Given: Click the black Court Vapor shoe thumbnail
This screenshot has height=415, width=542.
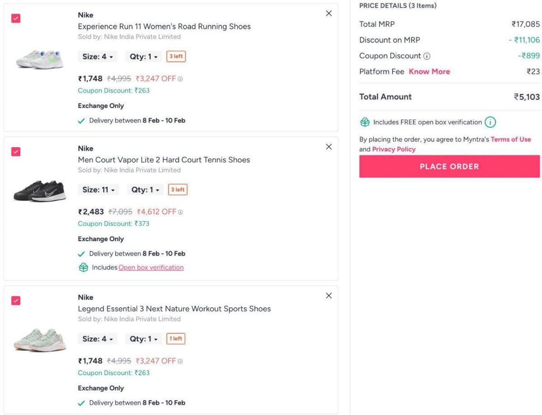Looking at the screenshot, I should [x=40, y=191].
